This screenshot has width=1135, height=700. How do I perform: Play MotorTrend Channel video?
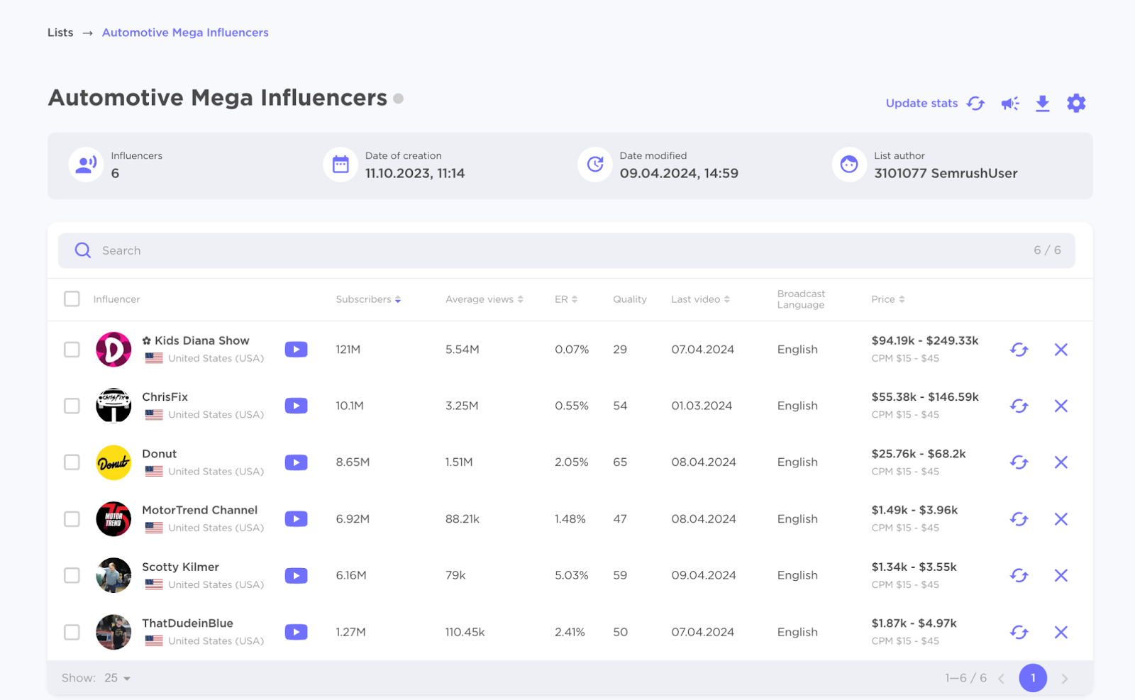pyautogui.click(x=296, y=518)
